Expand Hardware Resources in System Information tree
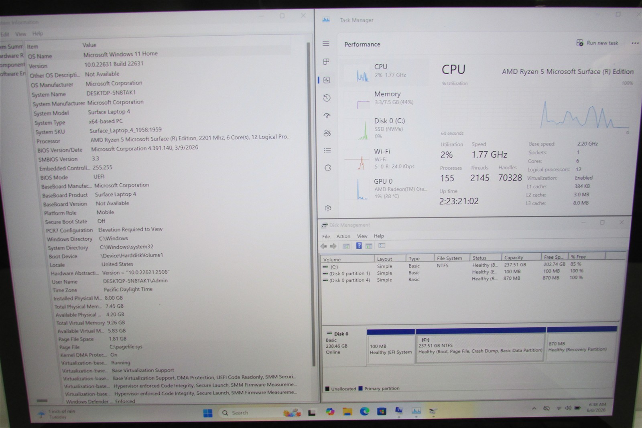 pos(12,56)
